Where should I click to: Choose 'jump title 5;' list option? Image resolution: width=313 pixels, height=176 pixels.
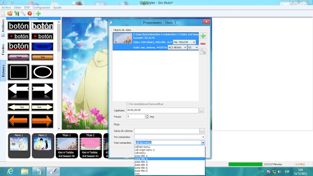pyautogui.click(x=170, y=168)
